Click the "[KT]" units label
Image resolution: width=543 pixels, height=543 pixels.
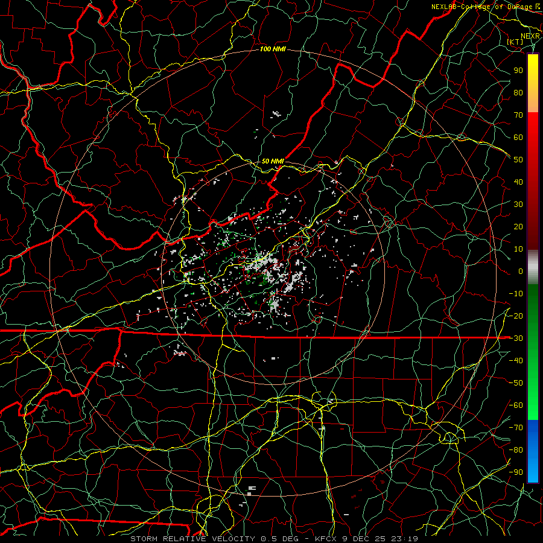515,42
